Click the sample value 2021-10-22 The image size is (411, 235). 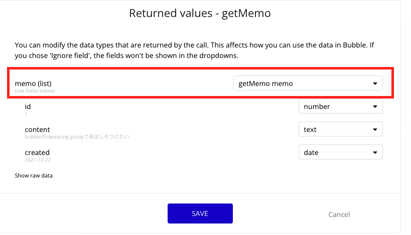click(x=38, y=159)
